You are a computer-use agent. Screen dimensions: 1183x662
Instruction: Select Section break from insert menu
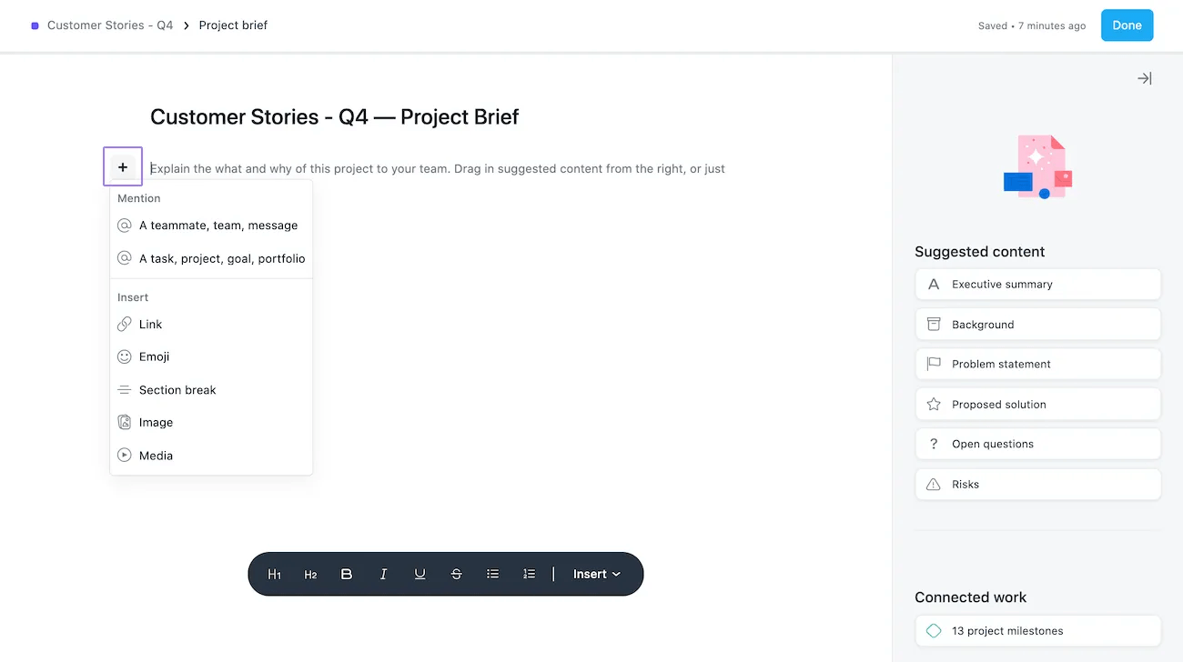point(177,390)
